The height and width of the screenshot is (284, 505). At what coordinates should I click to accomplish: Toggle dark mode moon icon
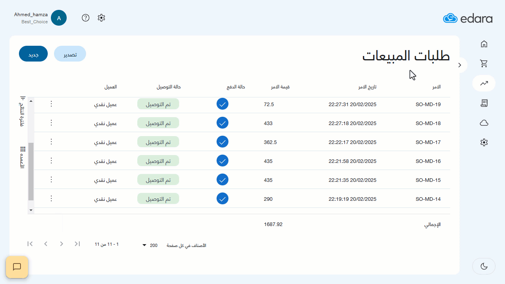(x=484, y=266)
